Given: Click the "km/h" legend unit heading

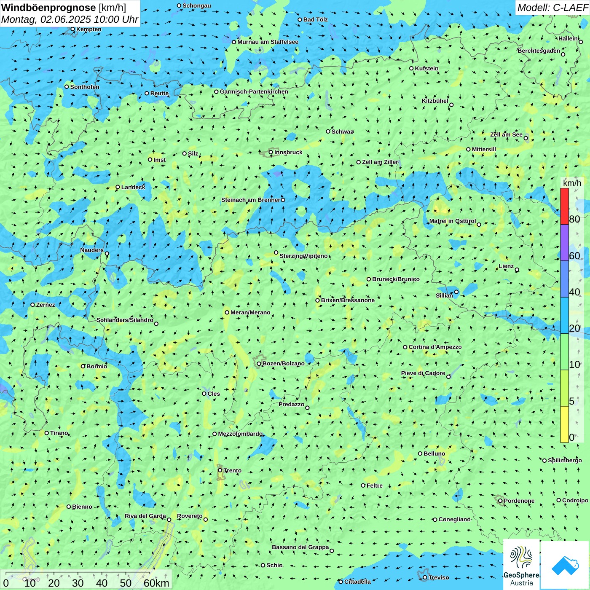Looking at the screenshot, I should coord(572,183).
